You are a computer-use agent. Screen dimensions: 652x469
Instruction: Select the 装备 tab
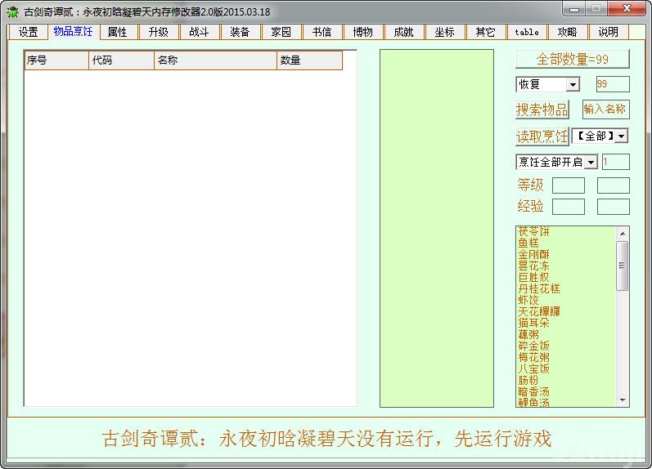(x=241, y=32)
